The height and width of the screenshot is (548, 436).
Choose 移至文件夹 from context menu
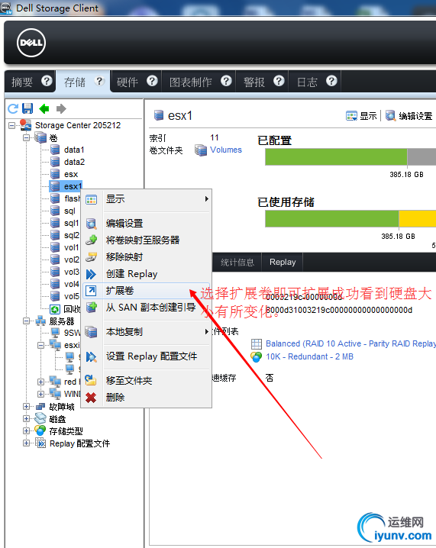147,380
